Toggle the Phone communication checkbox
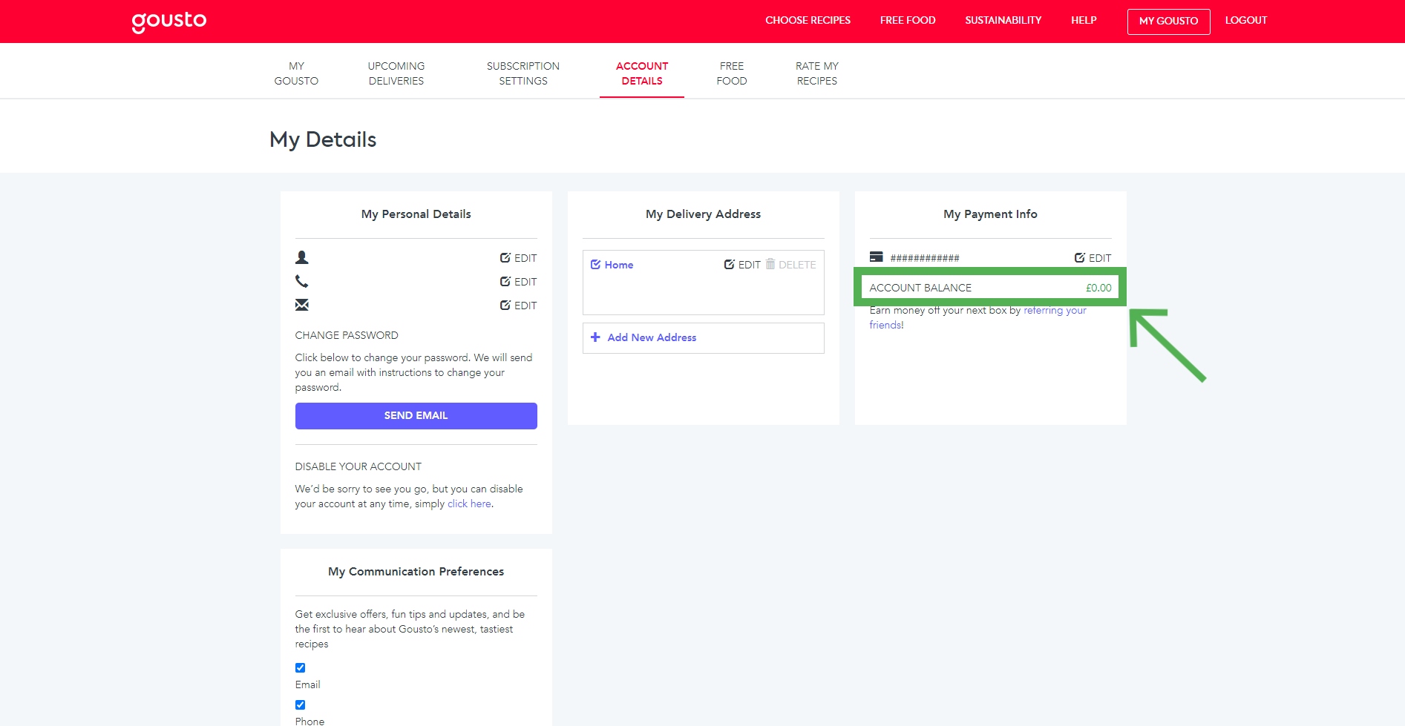Image resolution: width=1405 pixels, height=726 pixels. tap(300, 704)
